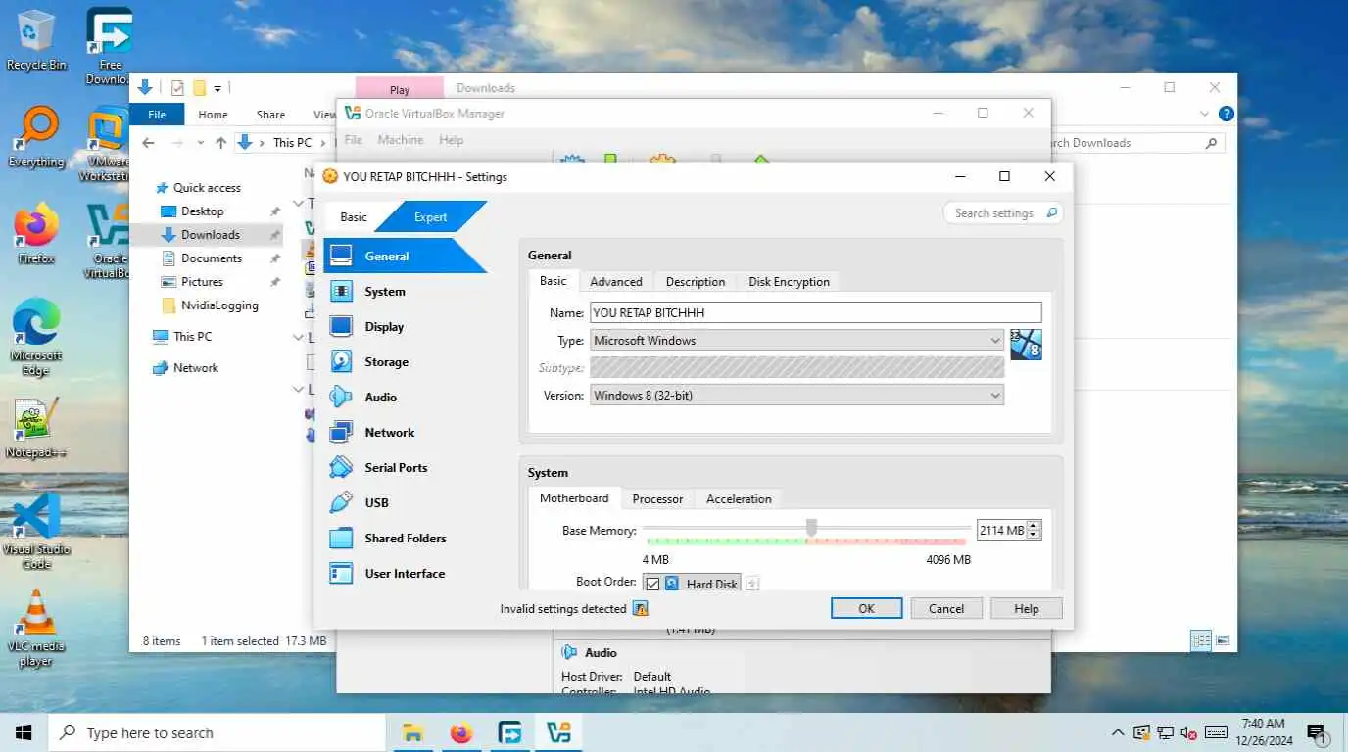Open Explorer help question mark icon
Image resolution: width=1348 pixels, height=752 pixels.
(1226, 114)
